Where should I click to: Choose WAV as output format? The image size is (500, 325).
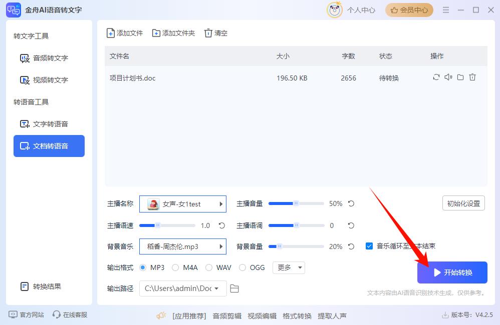click(x=209, y=267)
